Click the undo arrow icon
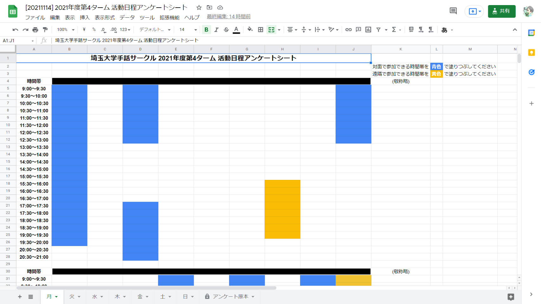Image resolution: width=541 pixels, height=304 pixels. coord(15,30)
